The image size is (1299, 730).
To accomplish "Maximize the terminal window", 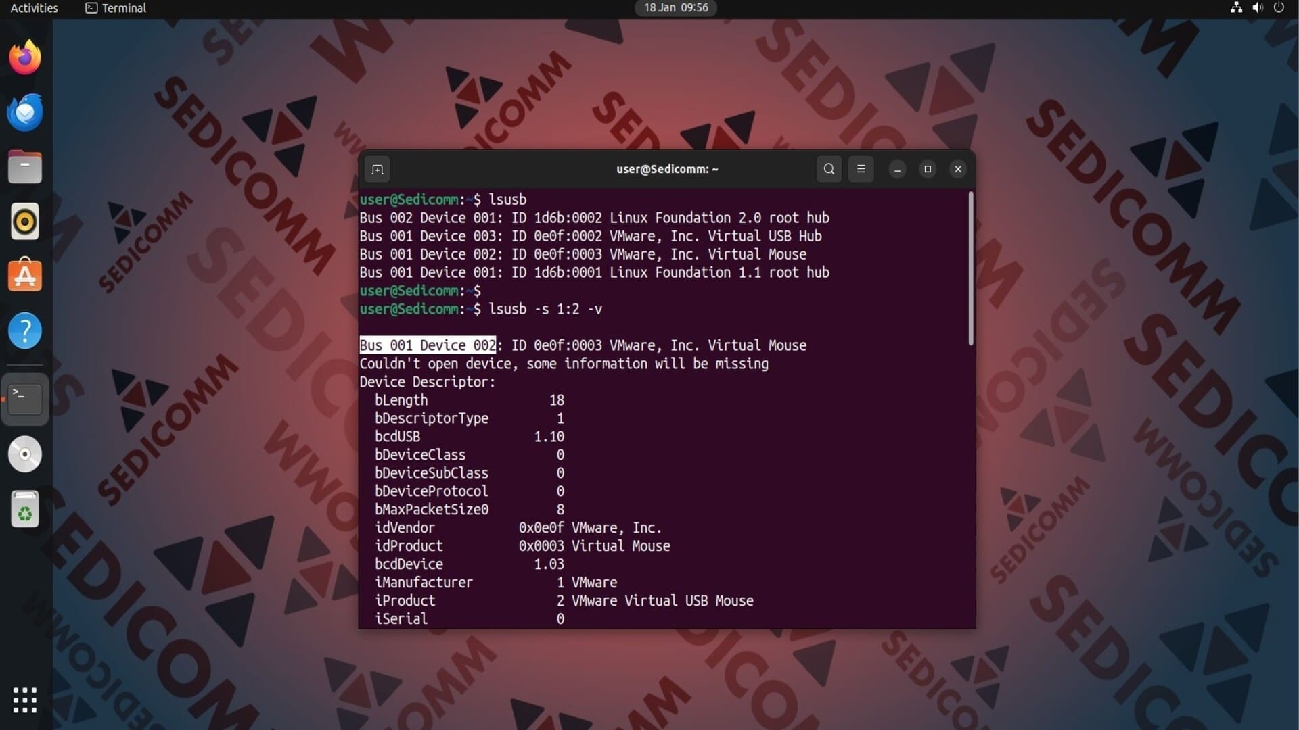I will click(928, 169).
